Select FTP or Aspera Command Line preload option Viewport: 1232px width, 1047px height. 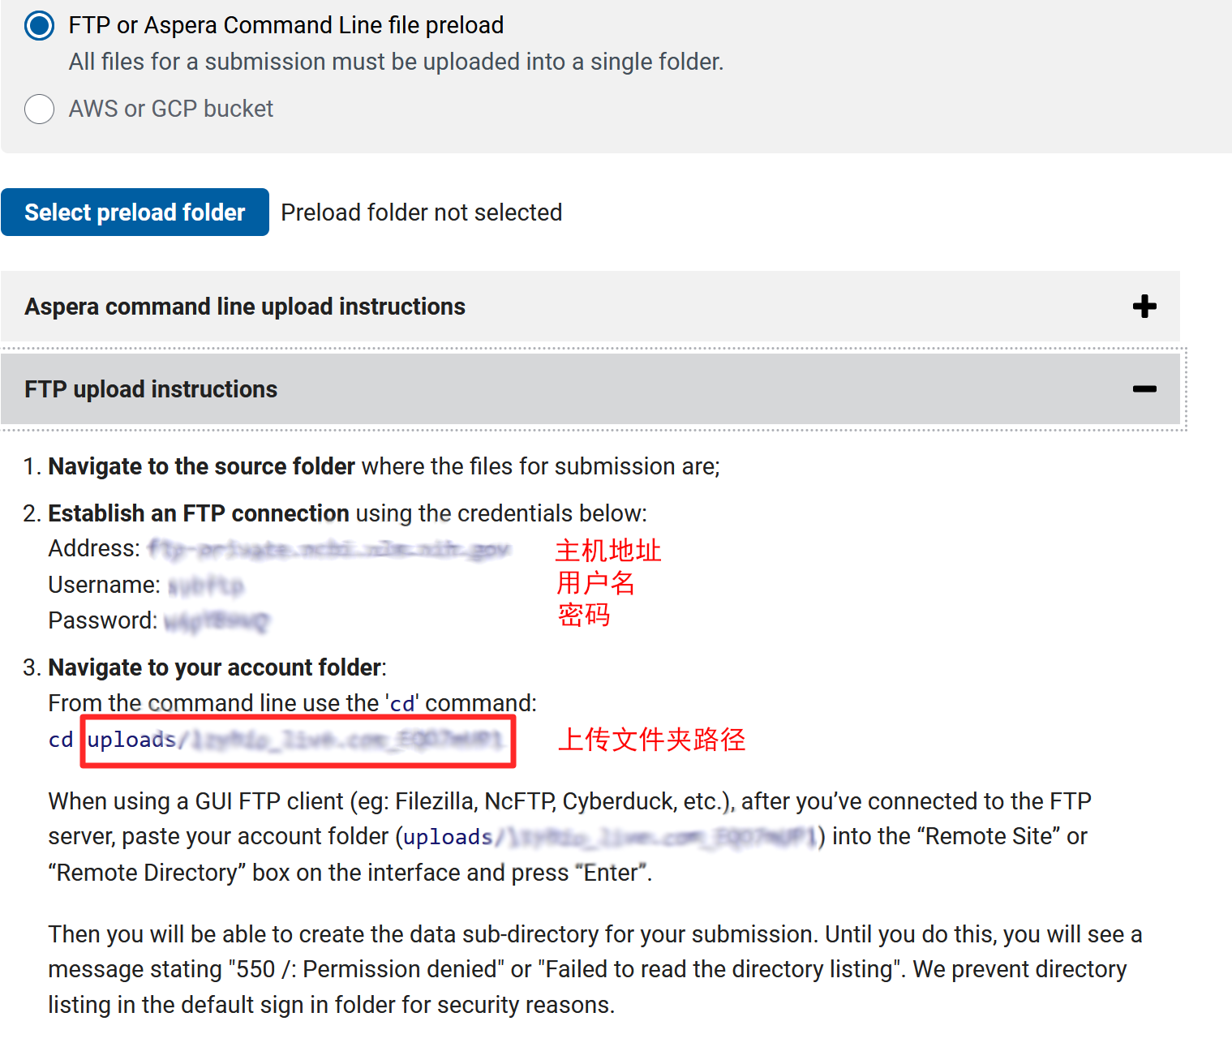(40, 25)
